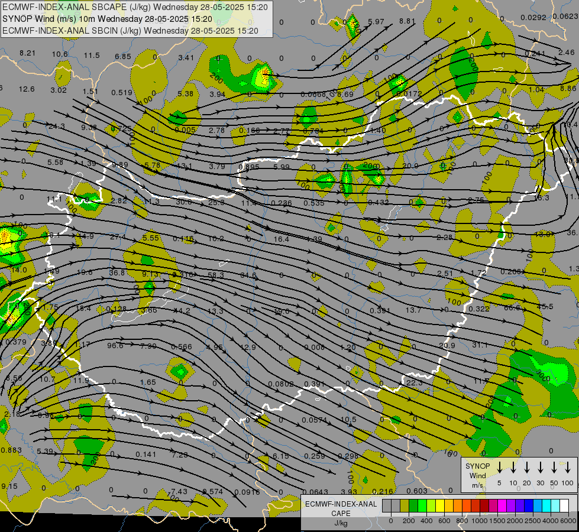Image resolution: width=579 pixels, height=532 pixels.
Task: Click the ECMWF-INDEX-ANAL CAPE legend label
Action: tap(341, 508)
